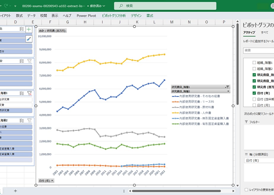The width and height of the screenshot is (274, 195).
Task: Check the 日付 (四半期 field
Action: coord(254,99)
